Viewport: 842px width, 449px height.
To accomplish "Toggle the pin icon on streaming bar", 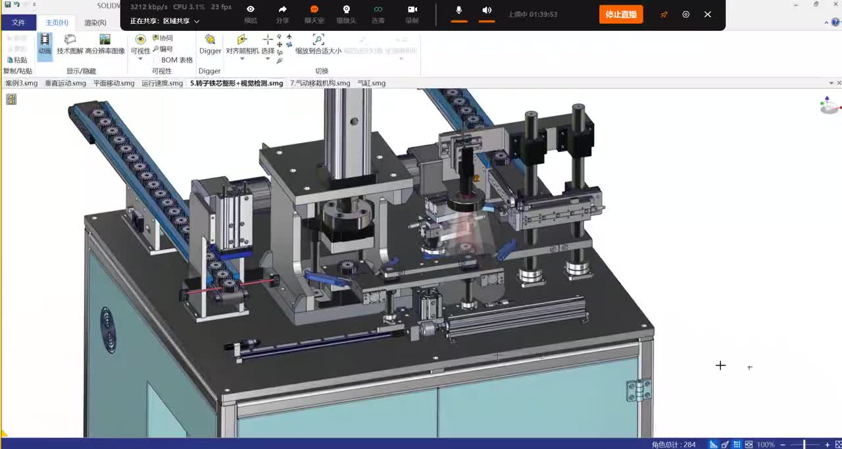I will point(664,14).
